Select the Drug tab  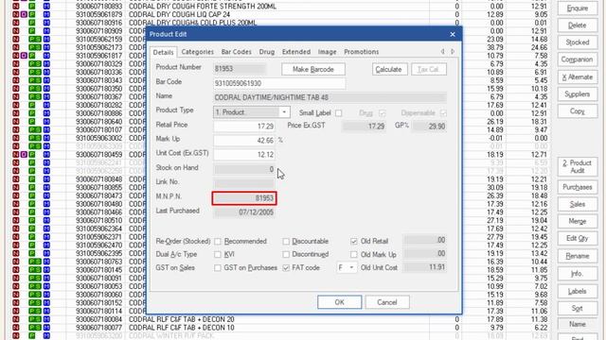pyautogui.click(x=267, y=52)
